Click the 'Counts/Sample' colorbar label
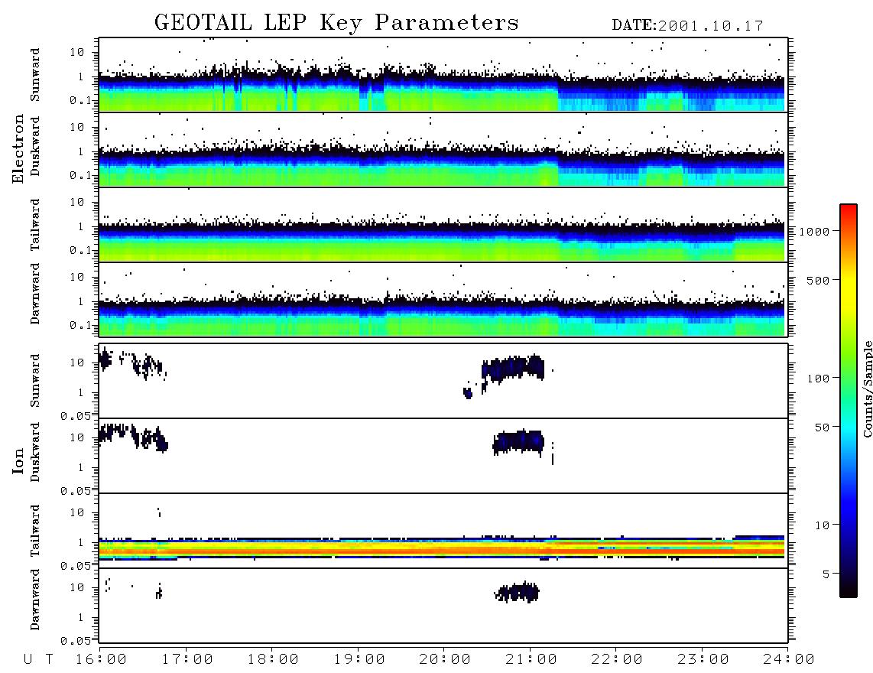This screenshot has height=673, width=873. pos(867,389)
